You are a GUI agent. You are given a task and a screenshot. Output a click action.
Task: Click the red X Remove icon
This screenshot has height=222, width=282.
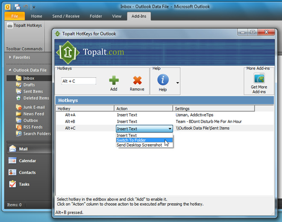click(137, 80)
